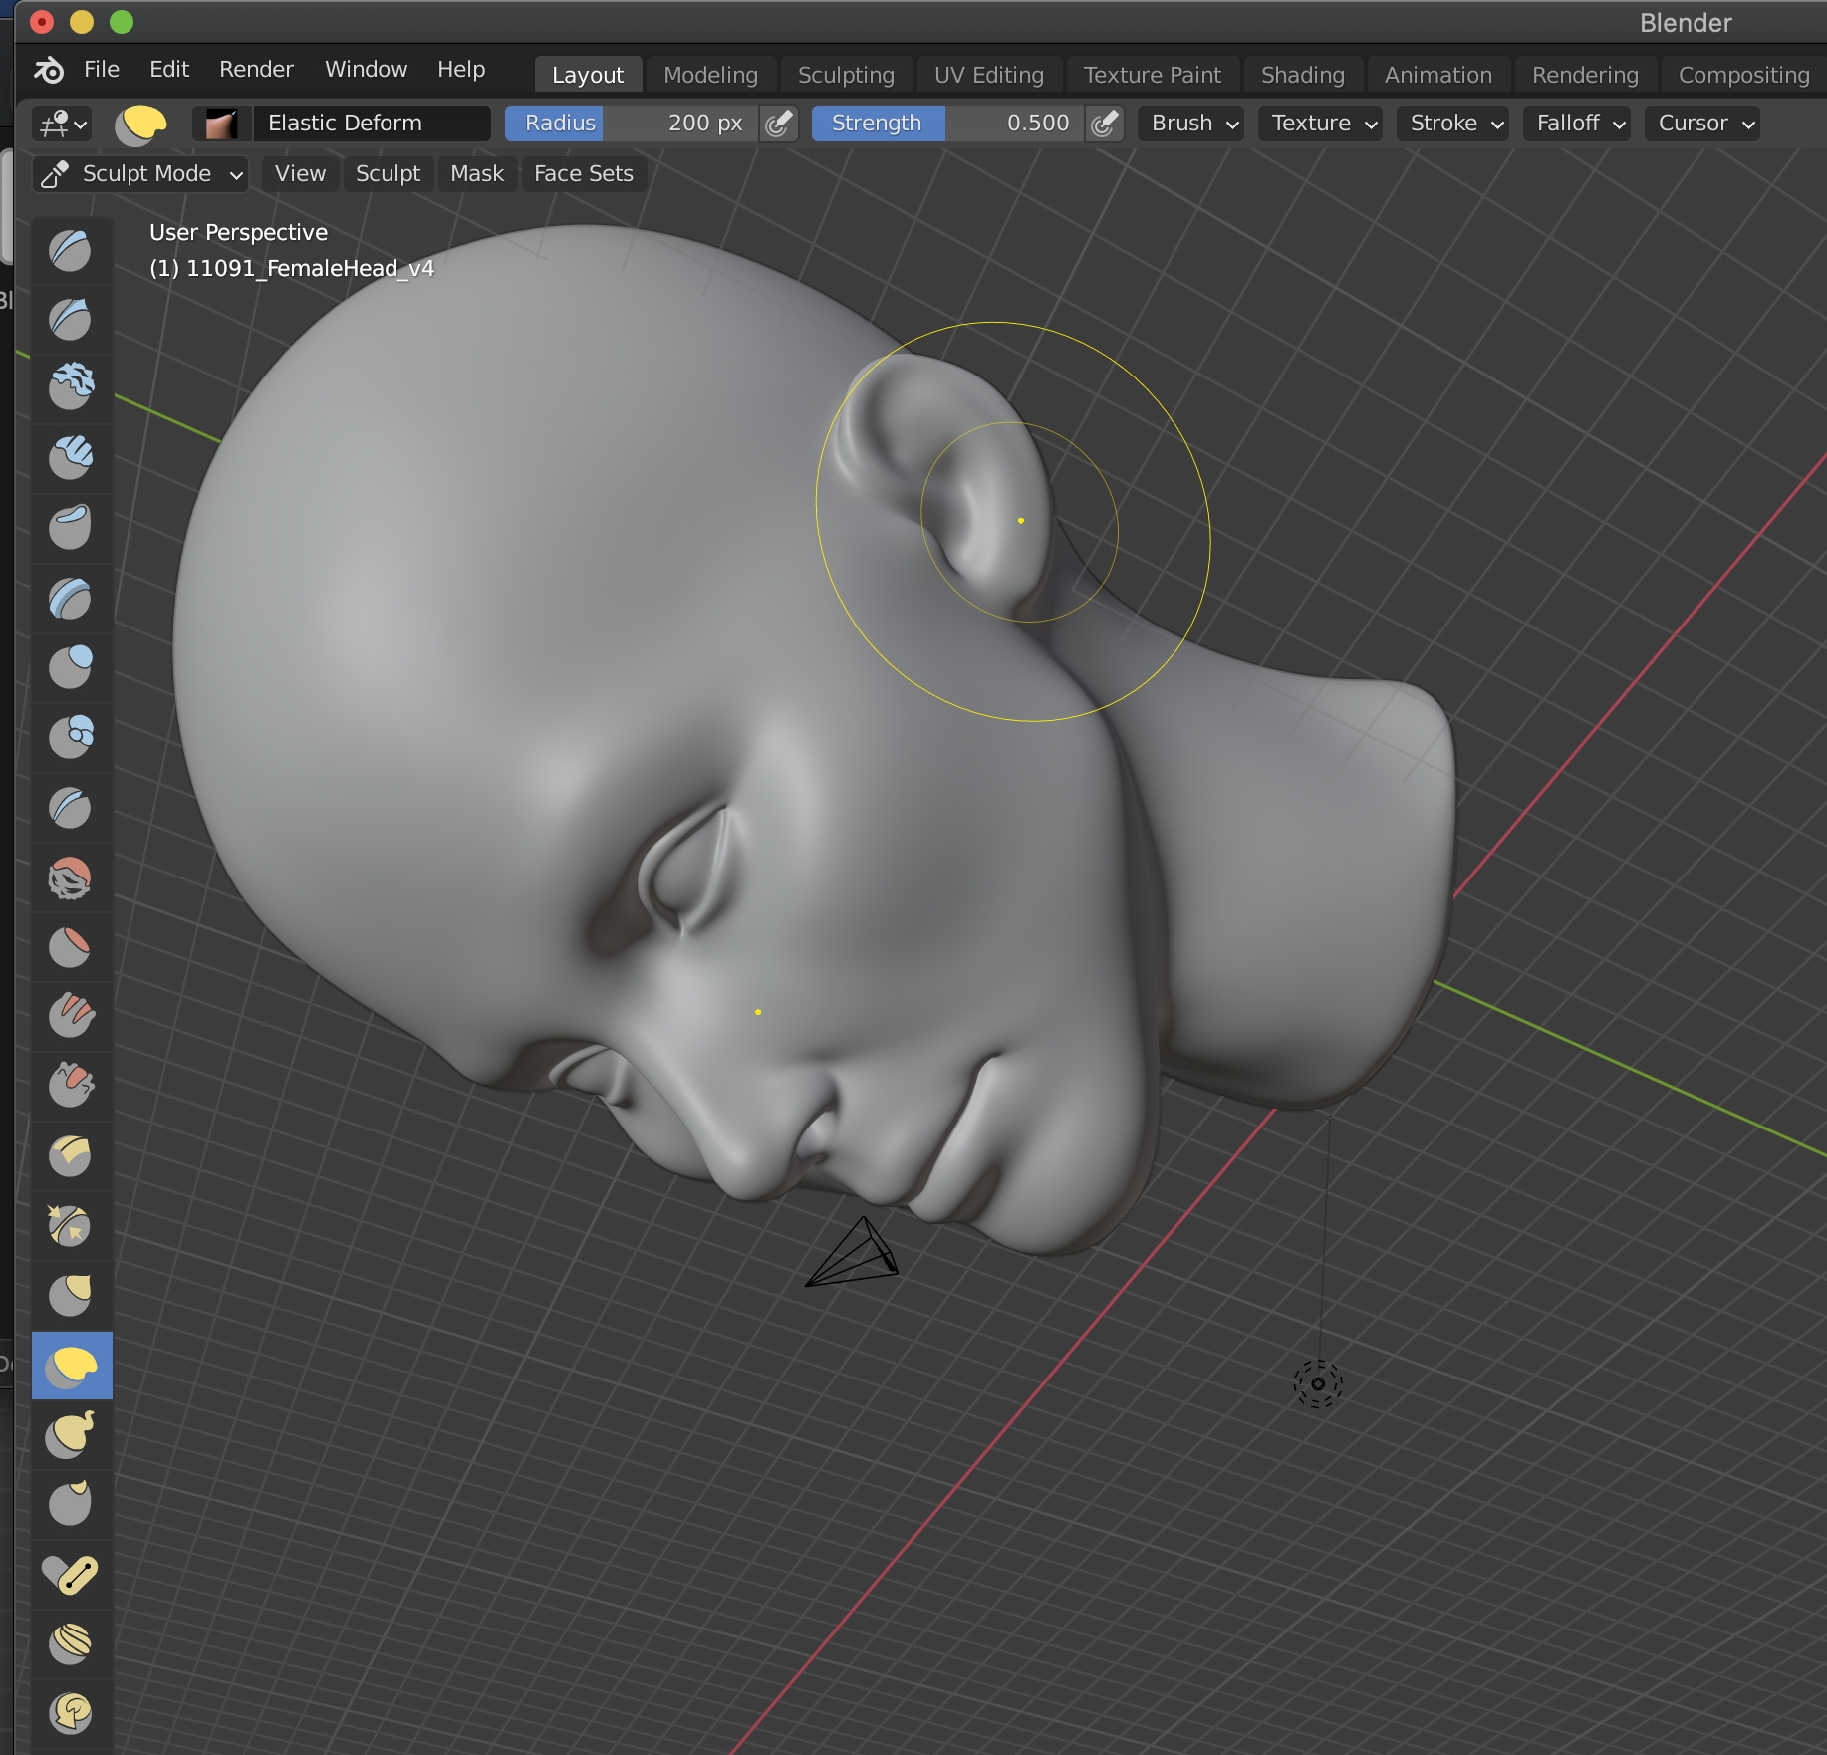1827x1755 pixels.
Task: Select the Pinch brush tool
Action: coord(71,1225)
